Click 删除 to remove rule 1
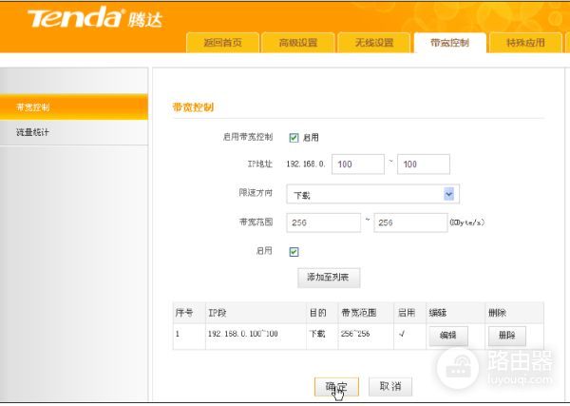The width and height of the screenshot is (570, 406). coord(506,336)
